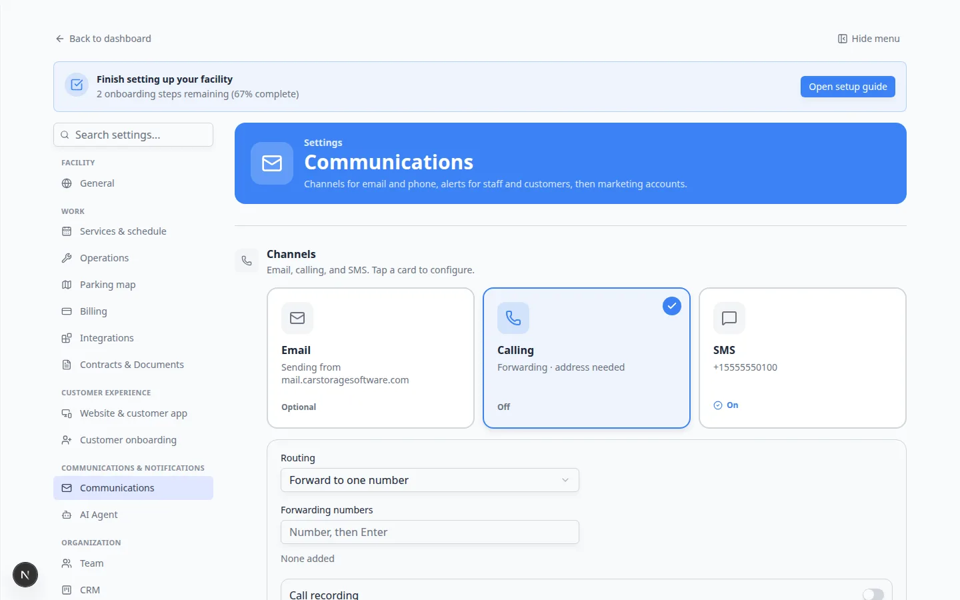The image size is (960, 600).
Task: Click the round N avatar badge
Action: pos(25,575)
